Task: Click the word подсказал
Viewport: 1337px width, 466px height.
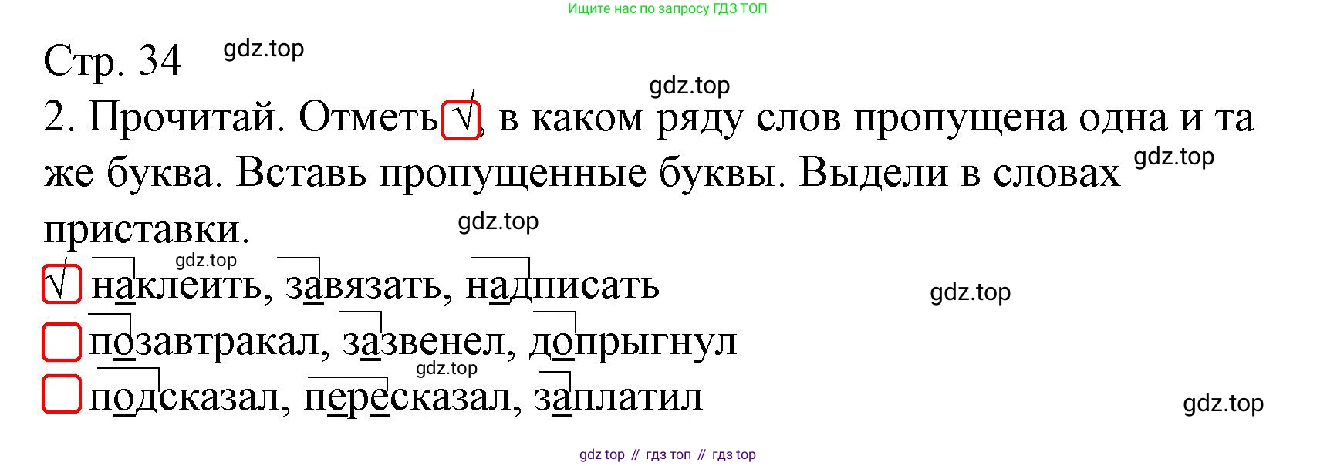Action: (x=184, y=399)
